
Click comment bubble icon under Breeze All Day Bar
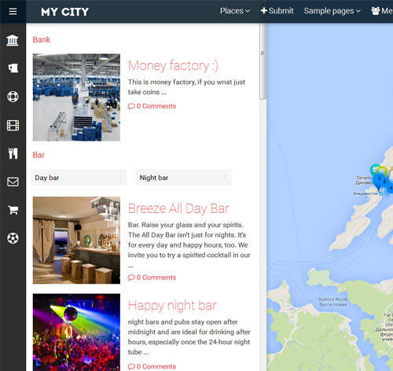pos(131,277)
